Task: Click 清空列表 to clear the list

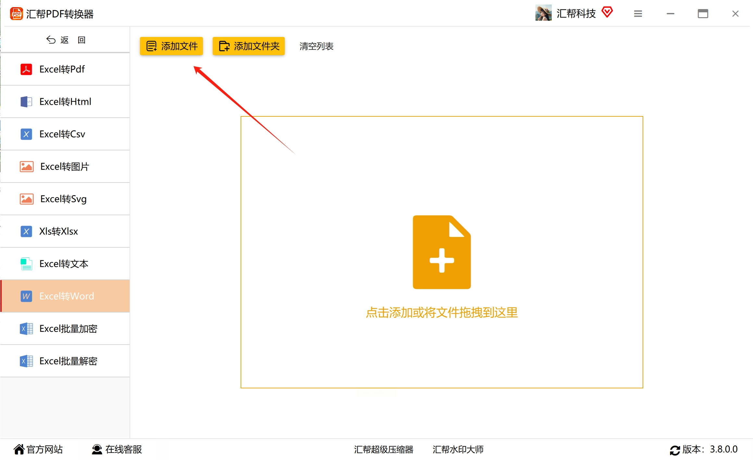Action: 316,46
